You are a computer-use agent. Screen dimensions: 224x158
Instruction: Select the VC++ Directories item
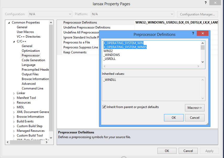(x=29, y=37)
